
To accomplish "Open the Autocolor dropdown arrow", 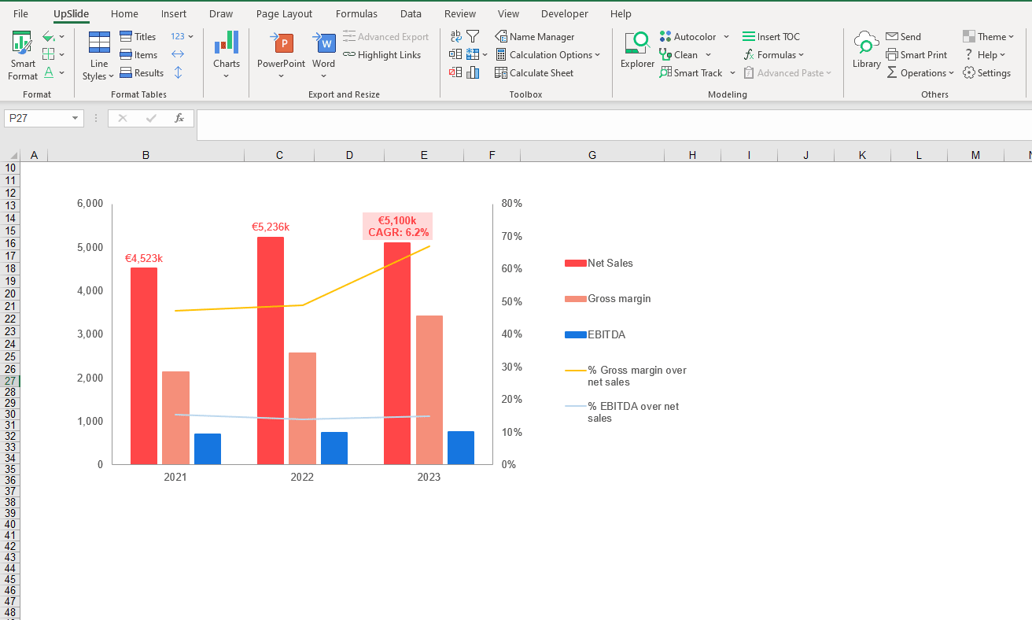I will 725,36.
